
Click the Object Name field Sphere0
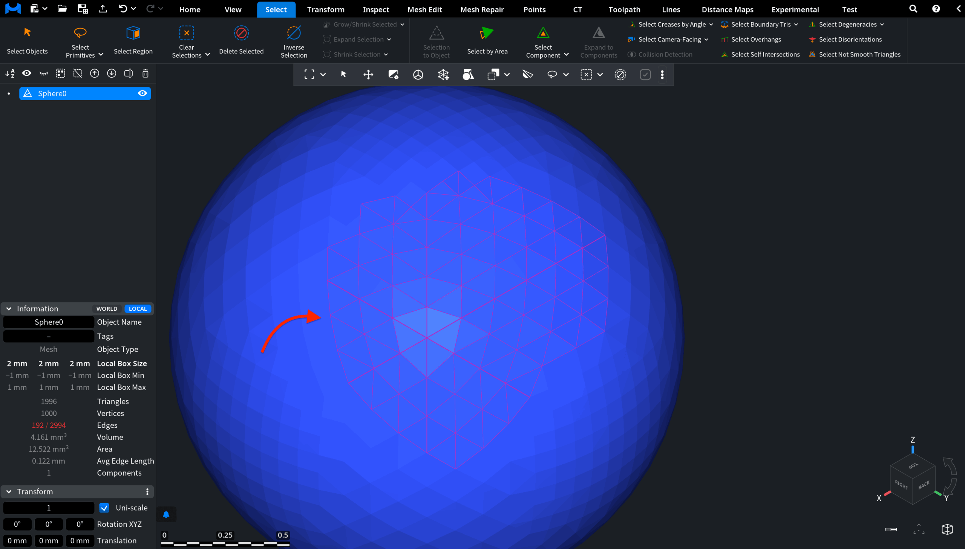pos(49,322)
